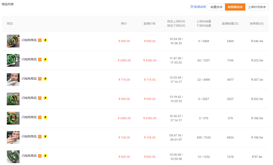Click the orange shop icon in the ¥718.00 row
Viewport: 273px width, 165px height.
click(40, 79)
